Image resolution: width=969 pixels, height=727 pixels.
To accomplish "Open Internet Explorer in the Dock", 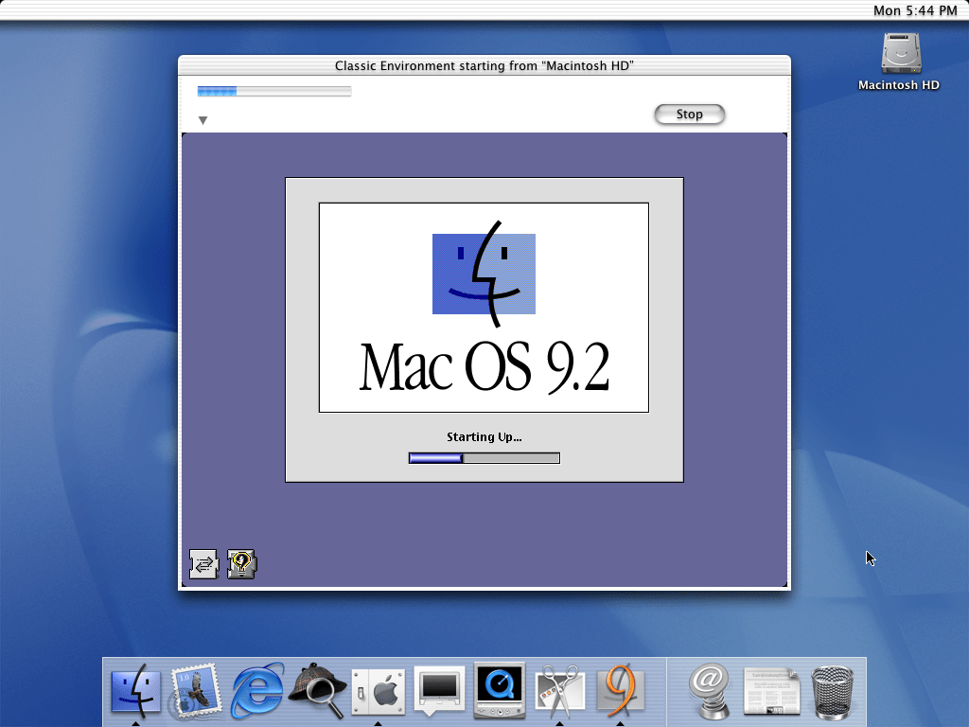I will point(257,688).
